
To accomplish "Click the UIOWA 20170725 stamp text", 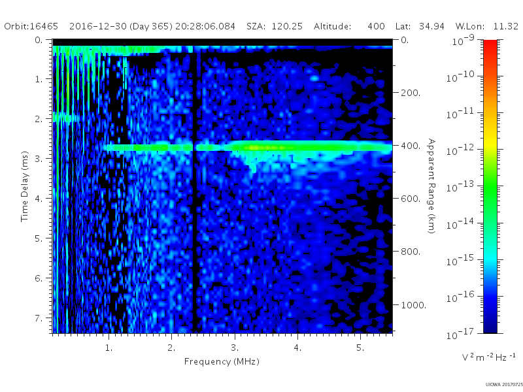I will [504, 385].
